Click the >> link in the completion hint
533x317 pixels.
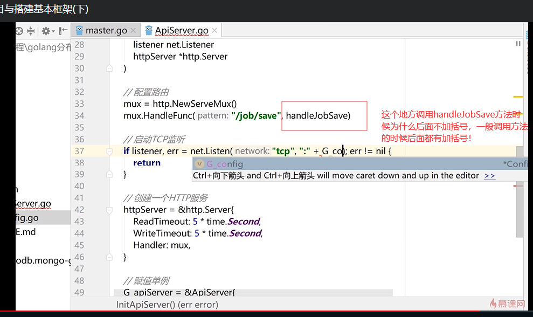click(489, 176)
